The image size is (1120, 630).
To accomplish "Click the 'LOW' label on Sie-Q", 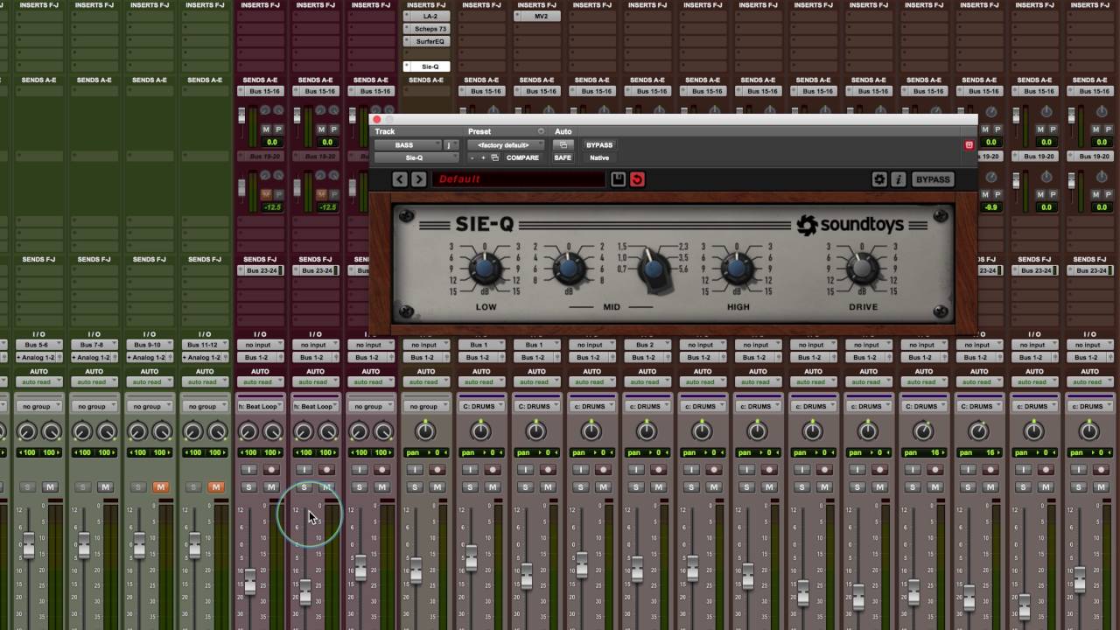I will coord(486,307).
